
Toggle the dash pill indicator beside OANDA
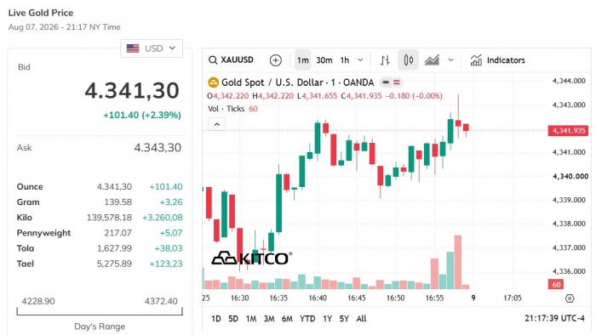386,82
